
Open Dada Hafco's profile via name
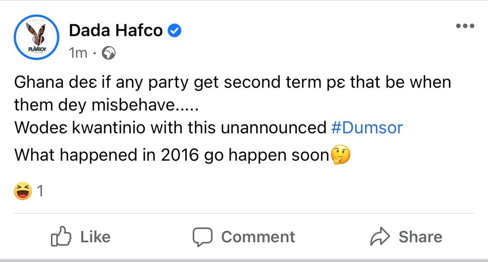coord(116,31)
